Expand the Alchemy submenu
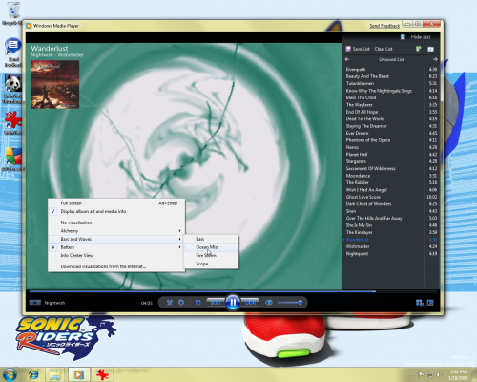The height and width of the screenshot is (382, 477). coord(116,231)
